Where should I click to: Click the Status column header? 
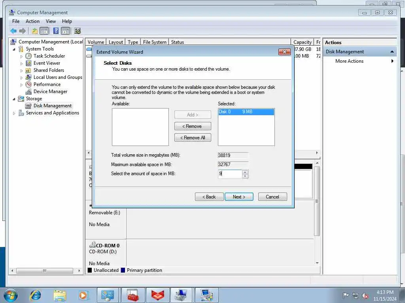(x=230, y=42)
